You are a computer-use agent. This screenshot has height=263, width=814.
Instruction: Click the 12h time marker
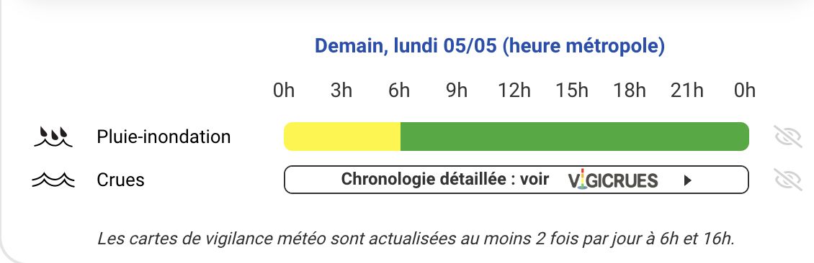point(514,91)
